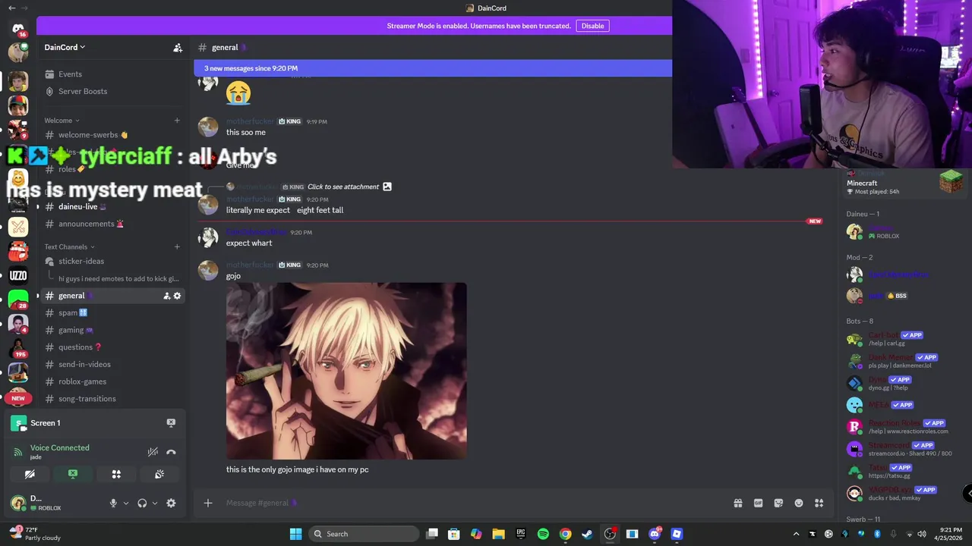Click to see attachment in reply preview
Viewport: 972px width, 546px height.
click(343, 187)
